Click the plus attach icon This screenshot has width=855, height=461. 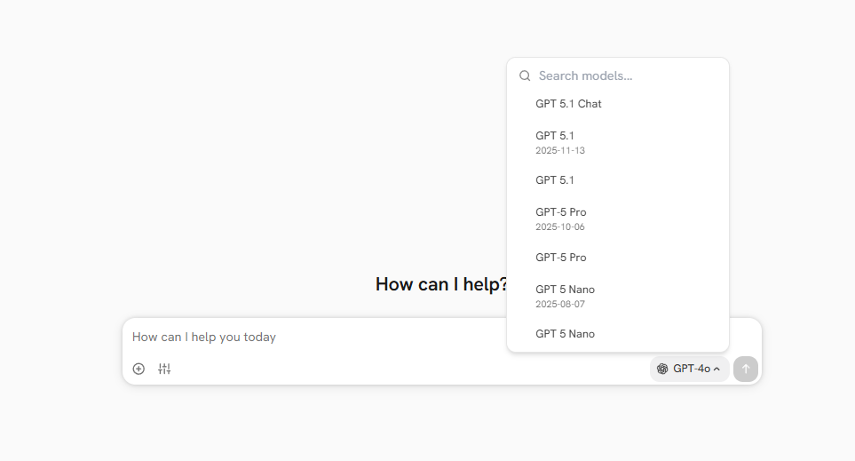tap(139, 369)
